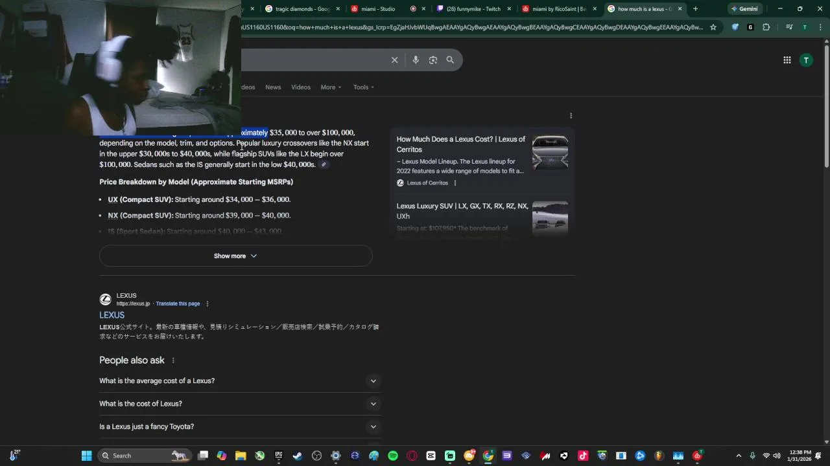This screenshot has height=466, width=830.
Task: Click the NX (Compact SUV) link
Action: point(113,216)
